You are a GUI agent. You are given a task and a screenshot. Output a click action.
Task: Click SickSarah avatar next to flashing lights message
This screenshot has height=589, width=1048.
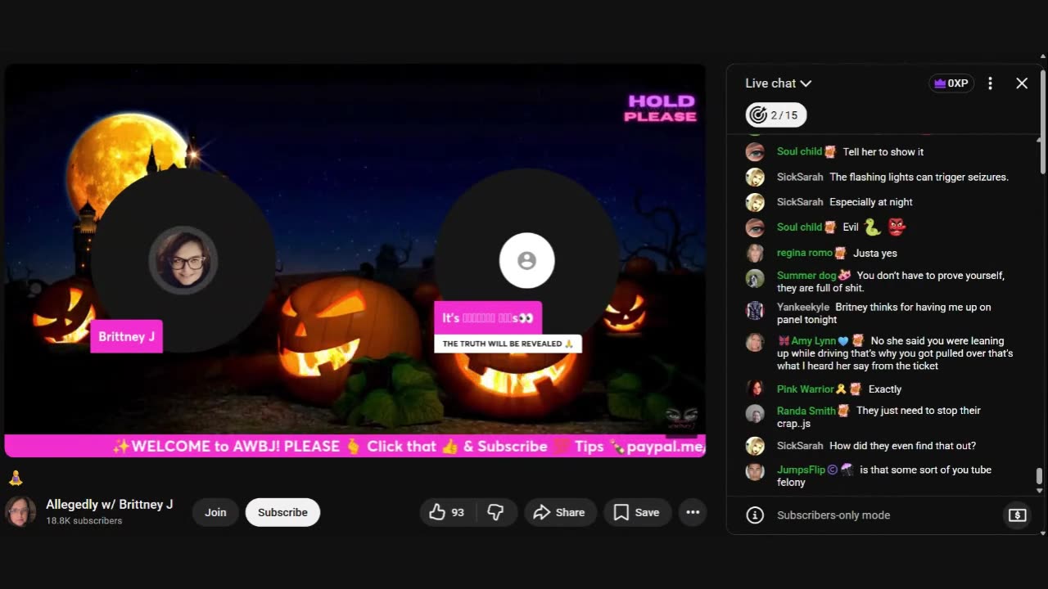(755, 178)
